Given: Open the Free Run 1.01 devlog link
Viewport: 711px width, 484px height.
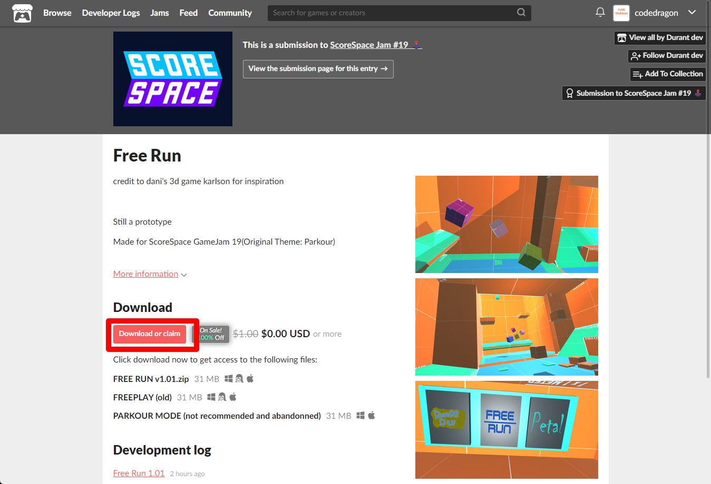Looking at the screenshot, I should tap(139, 473).
